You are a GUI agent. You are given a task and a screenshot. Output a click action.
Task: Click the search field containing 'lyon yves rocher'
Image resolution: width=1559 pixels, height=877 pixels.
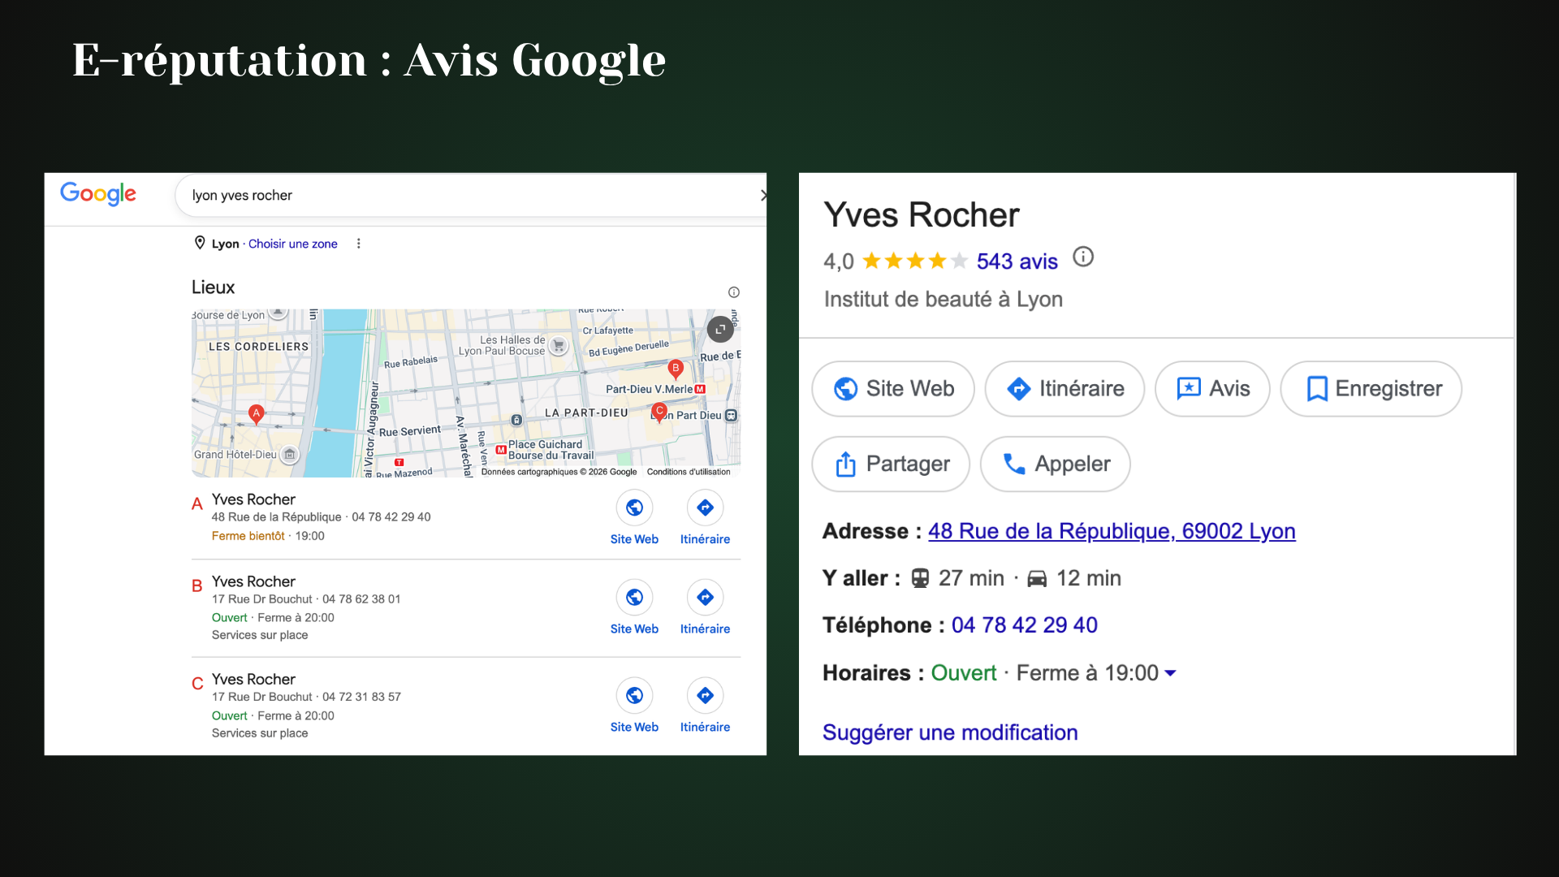coord(471,195)
